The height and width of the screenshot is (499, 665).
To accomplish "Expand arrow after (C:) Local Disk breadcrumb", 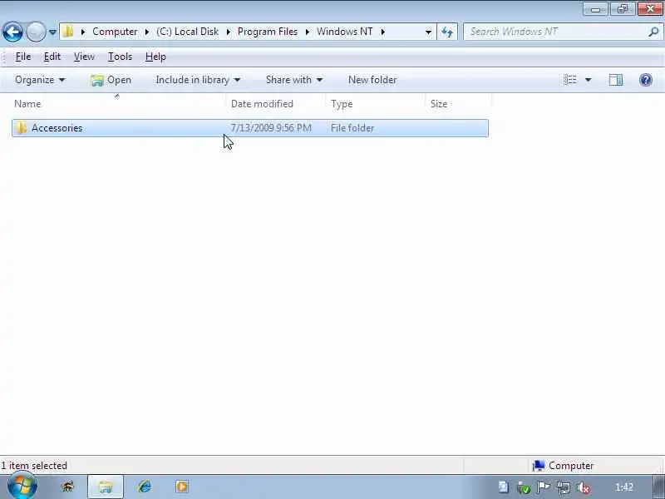I will [228, 32].
